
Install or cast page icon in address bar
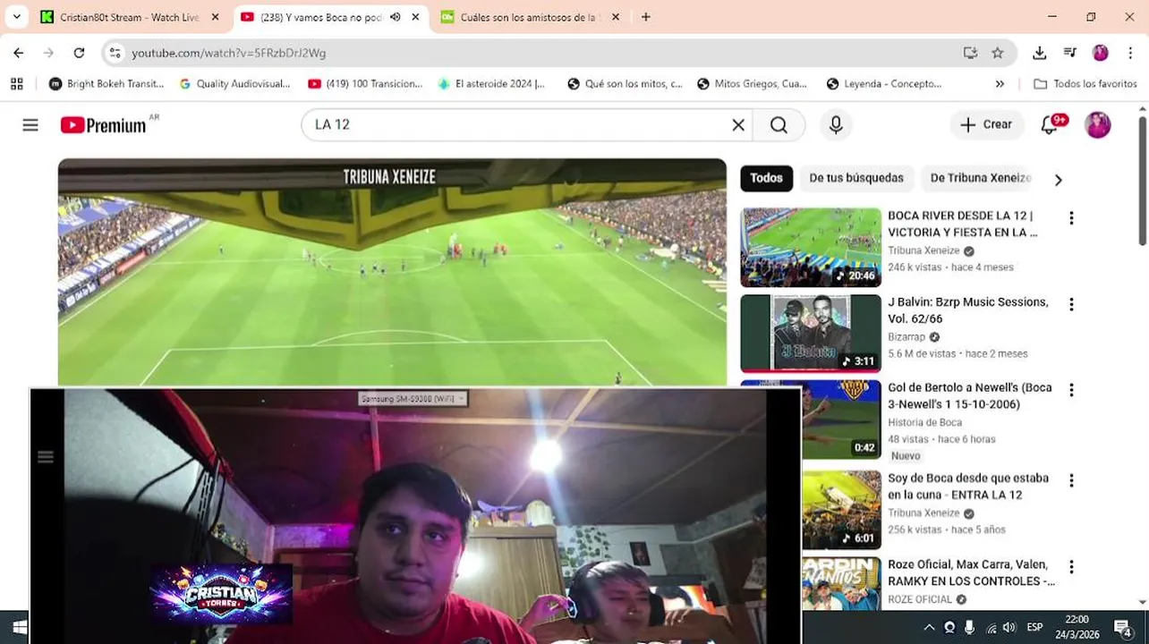(x=970, y=53)
